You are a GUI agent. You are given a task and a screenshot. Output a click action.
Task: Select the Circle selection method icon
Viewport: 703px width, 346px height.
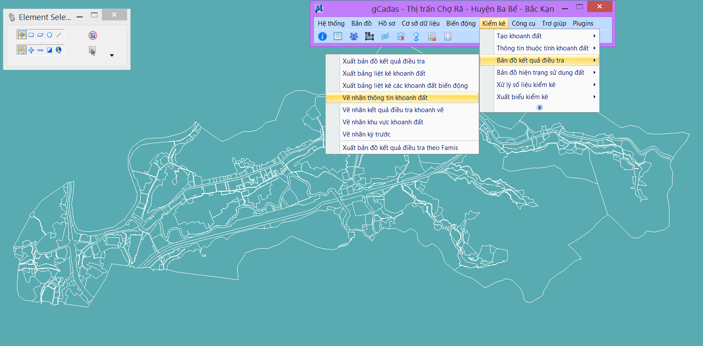tap(50, 35)
